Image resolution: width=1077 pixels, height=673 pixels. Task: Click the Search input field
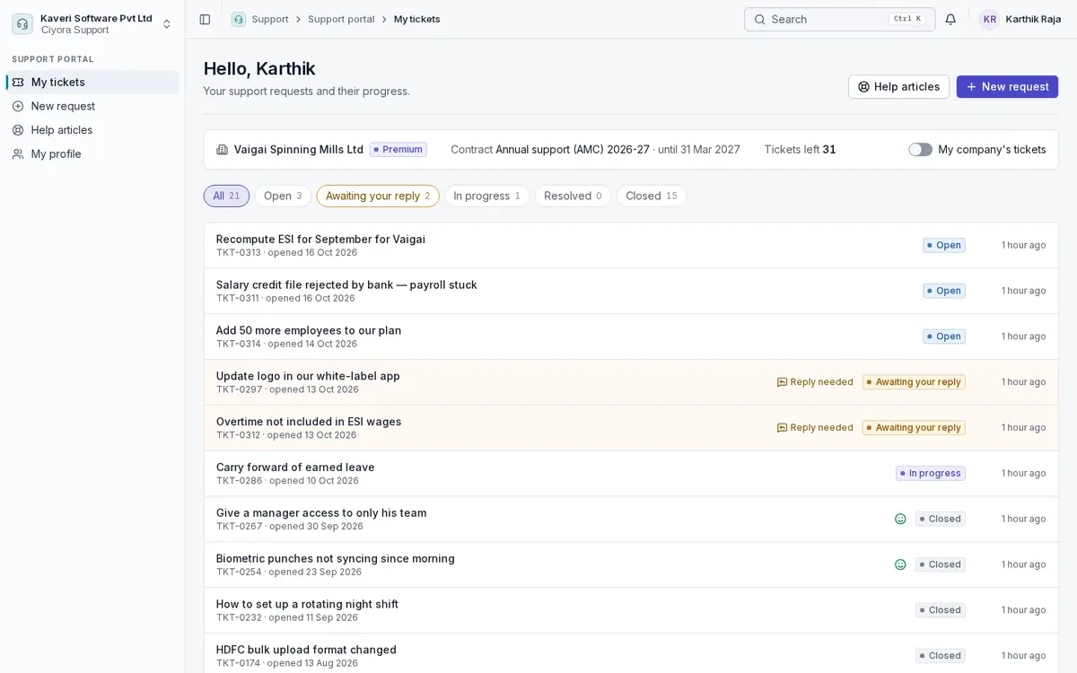(839, 19)
